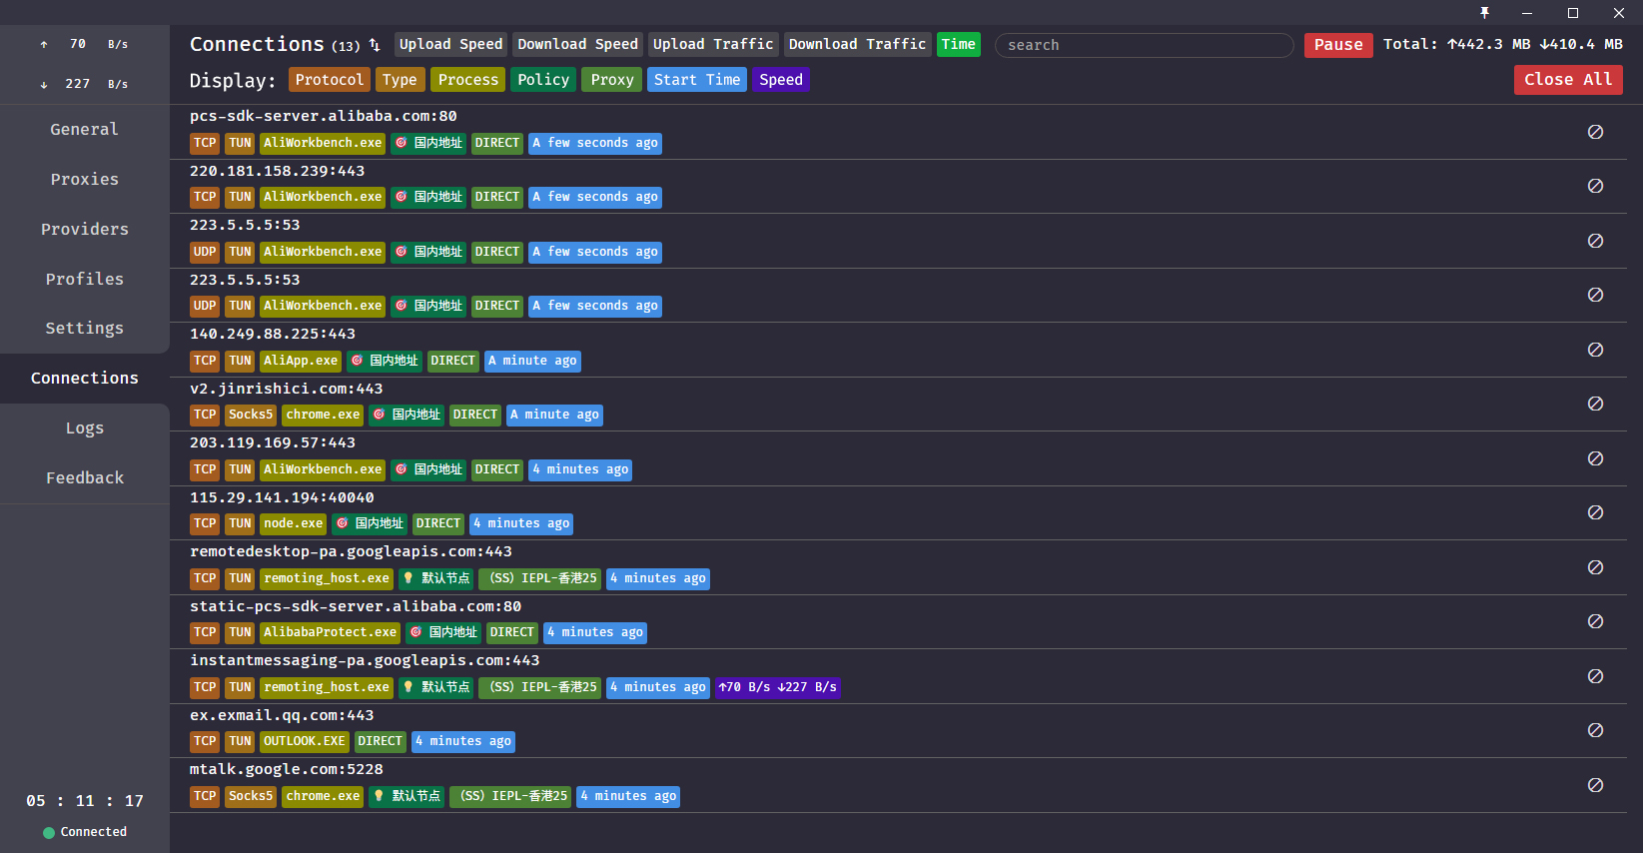Screen dimensions: 1643x853
Task: Click the Close All button
Action: 1568,80
